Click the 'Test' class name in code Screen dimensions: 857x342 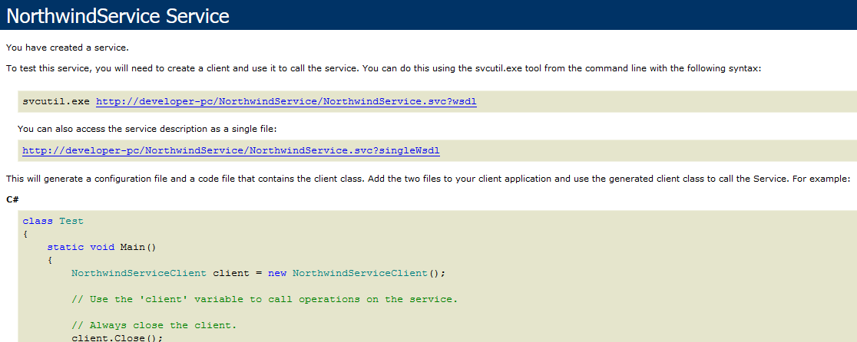point(71,221)
